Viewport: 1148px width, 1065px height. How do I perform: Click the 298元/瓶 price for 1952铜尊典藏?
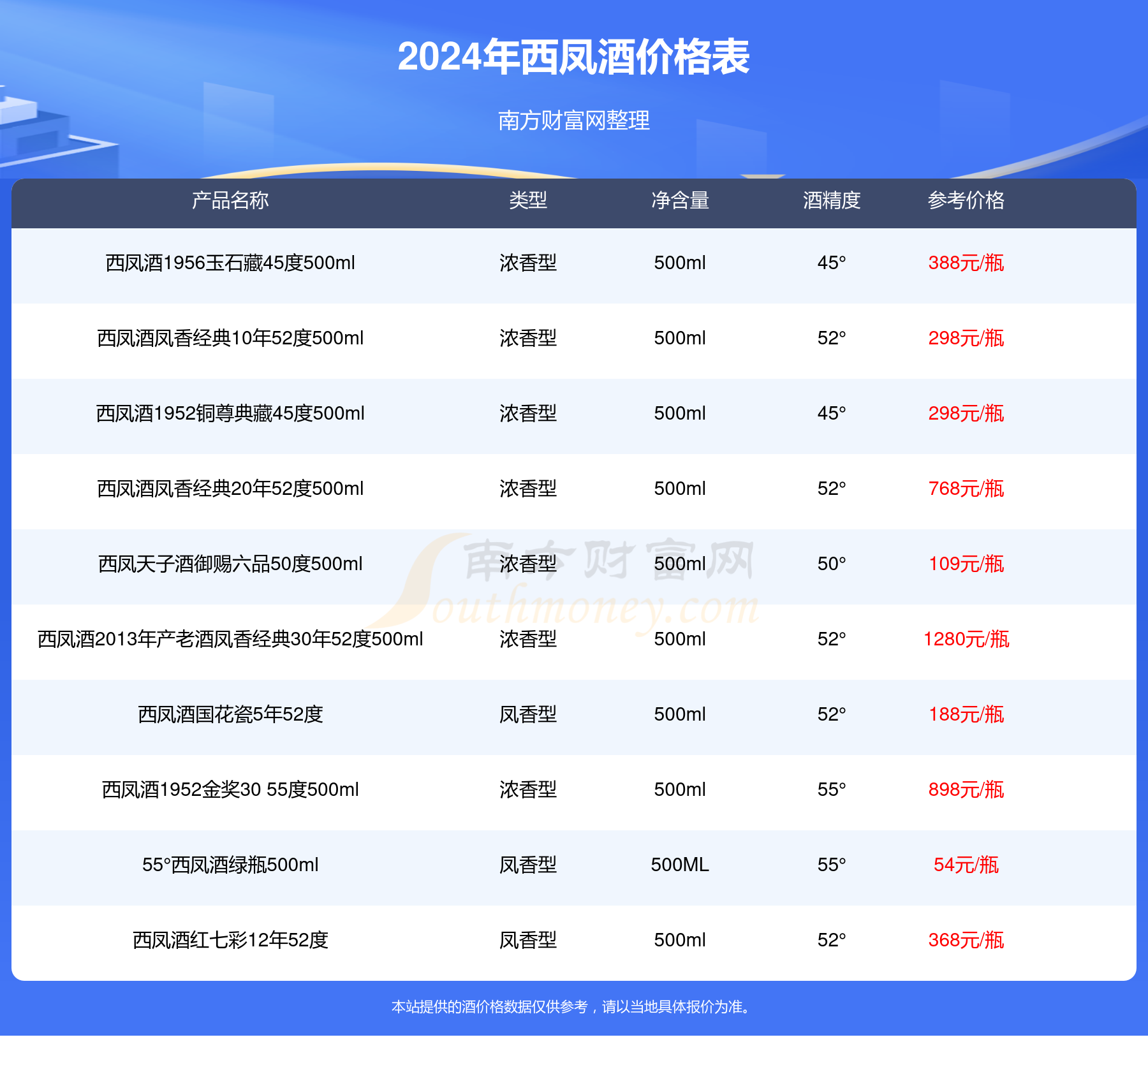coord(966,413)
